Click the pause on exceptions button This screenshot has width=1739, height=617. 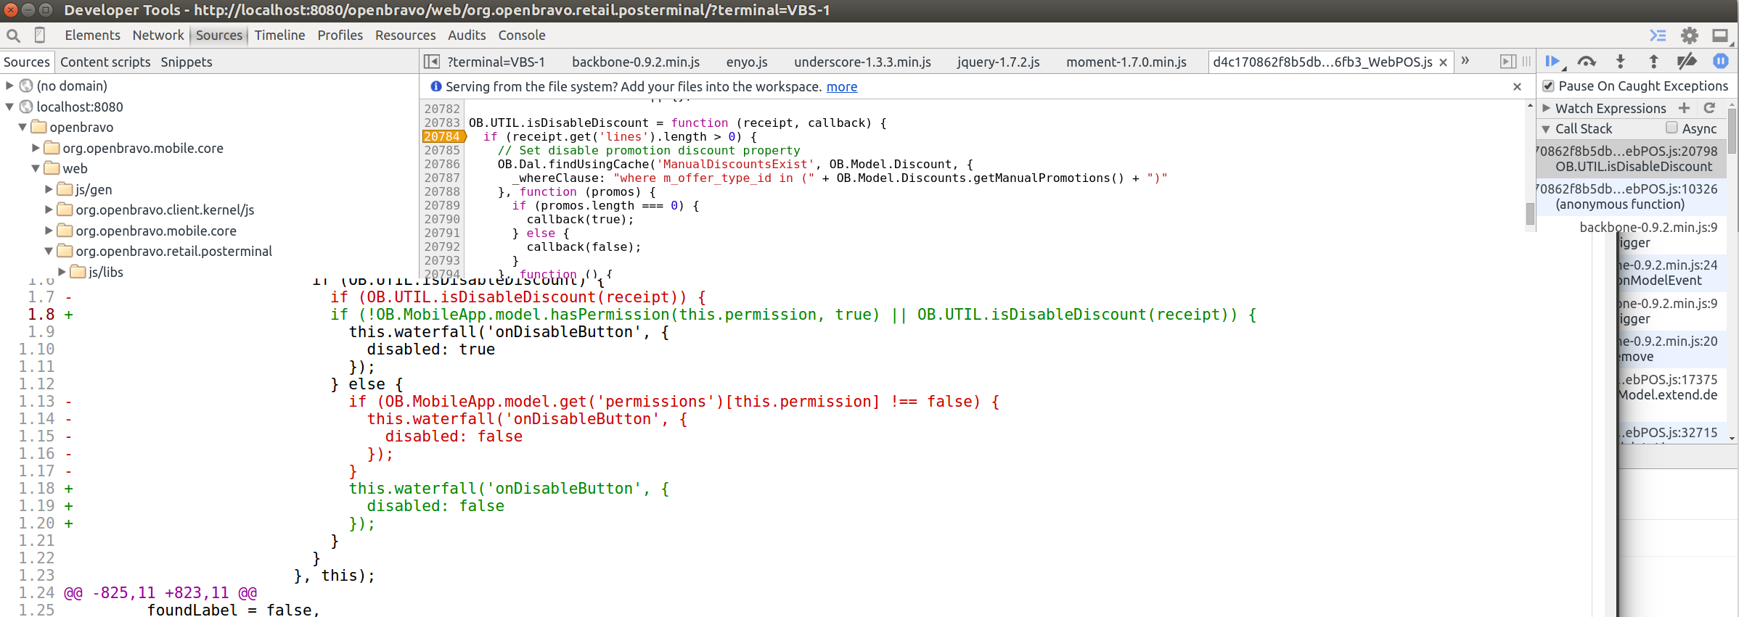(1720, 62)
